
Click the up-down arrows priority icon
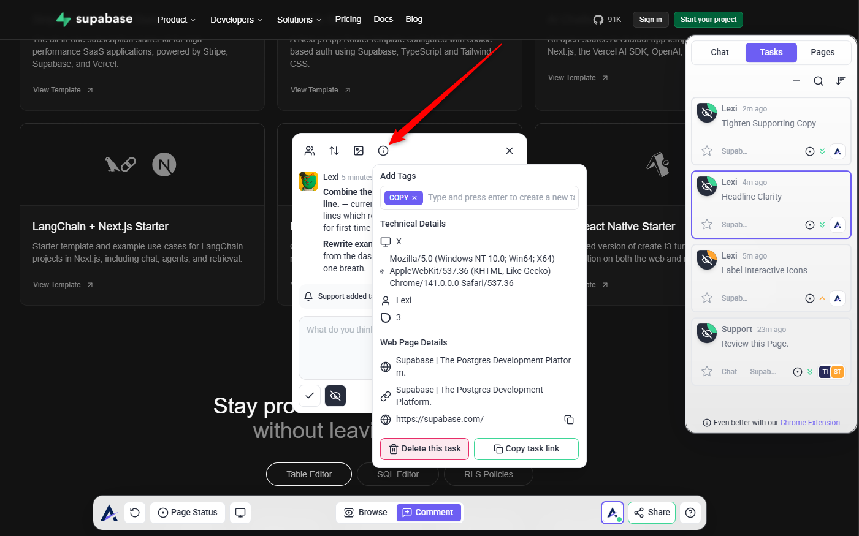(334, 151)
